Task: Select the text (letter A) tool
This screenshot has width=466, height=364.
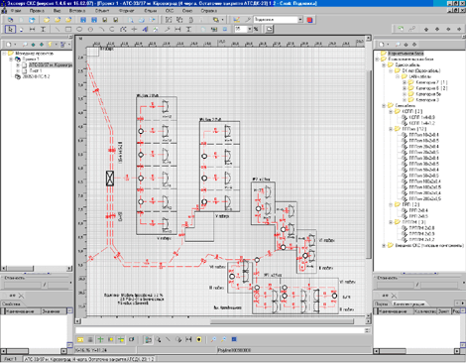Action: coord(145,30)
